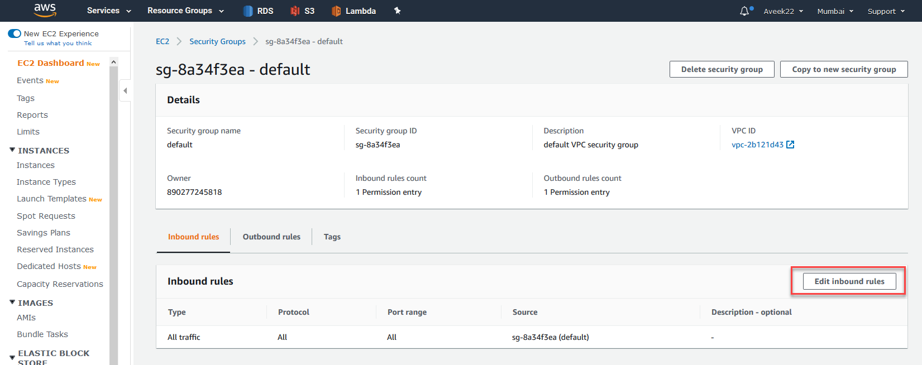922x365 pixels.
Task: Open the notifications bell icon
Action: [x=744, y=11]
